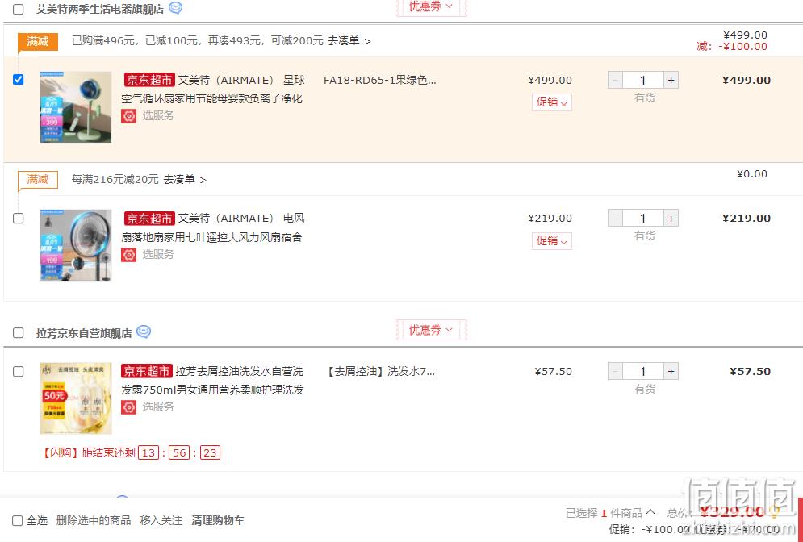This screenshot has height=542, width=803.
Task: Open chat with 艾美特两季生活电器旗舰店
Action: click(176, 8)
